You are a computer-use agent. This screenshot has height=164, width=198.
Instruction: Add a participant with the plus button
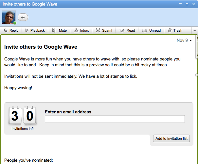(x=23, y=17)
